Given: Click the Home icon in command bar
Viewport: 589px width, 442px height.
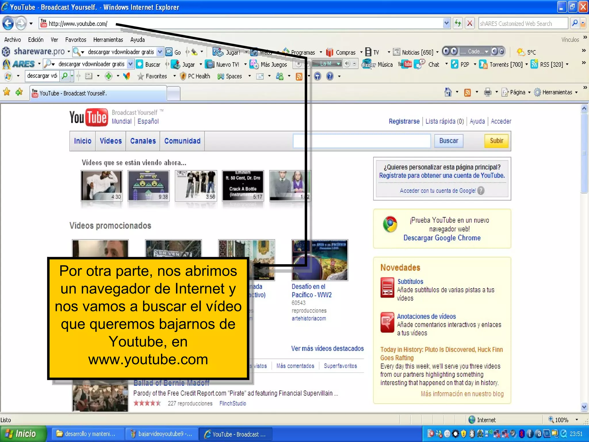Looking at the screenshot, I should tap(448, 92).
